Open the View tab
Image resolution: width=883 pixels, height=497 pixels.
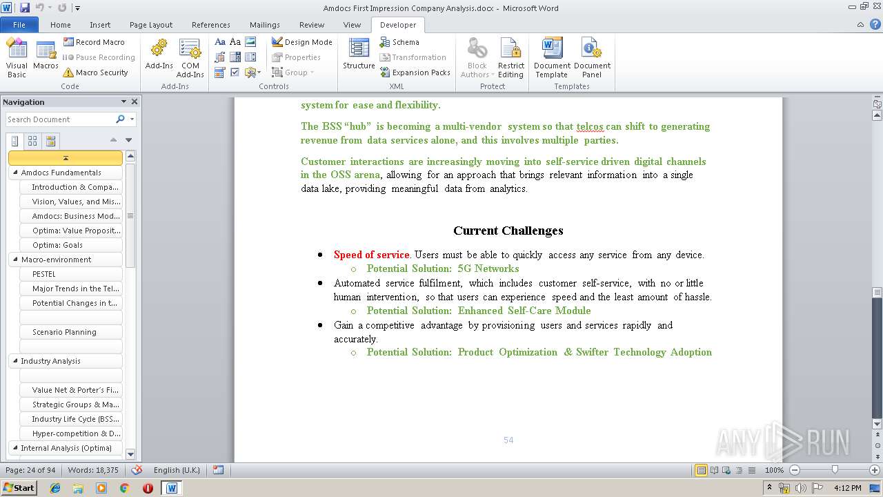tap(352, 25)
